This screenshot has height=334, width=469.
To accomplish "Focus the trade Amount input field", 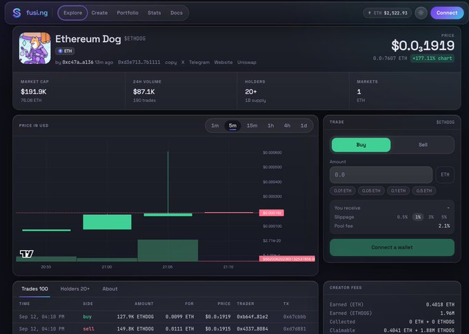I will tap(381, 175).
